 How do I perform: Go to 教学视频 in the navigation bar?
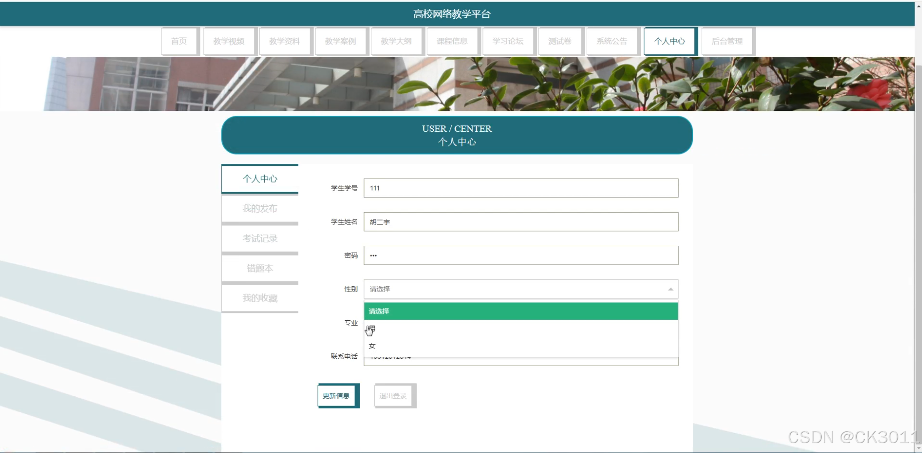229,41
